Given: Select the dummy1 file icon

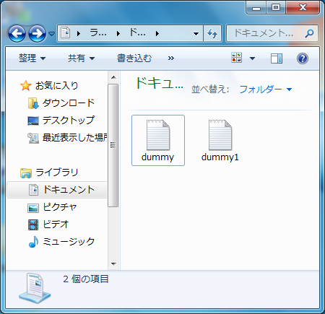Looking at the screenshot, I should (x=220, y=135).
